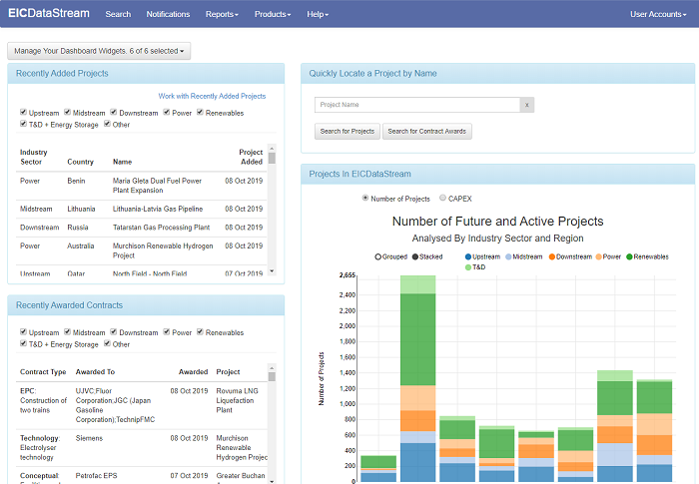Switch chart to Grouped mode
The image size is (699, 484).
(x=391, y=256)
